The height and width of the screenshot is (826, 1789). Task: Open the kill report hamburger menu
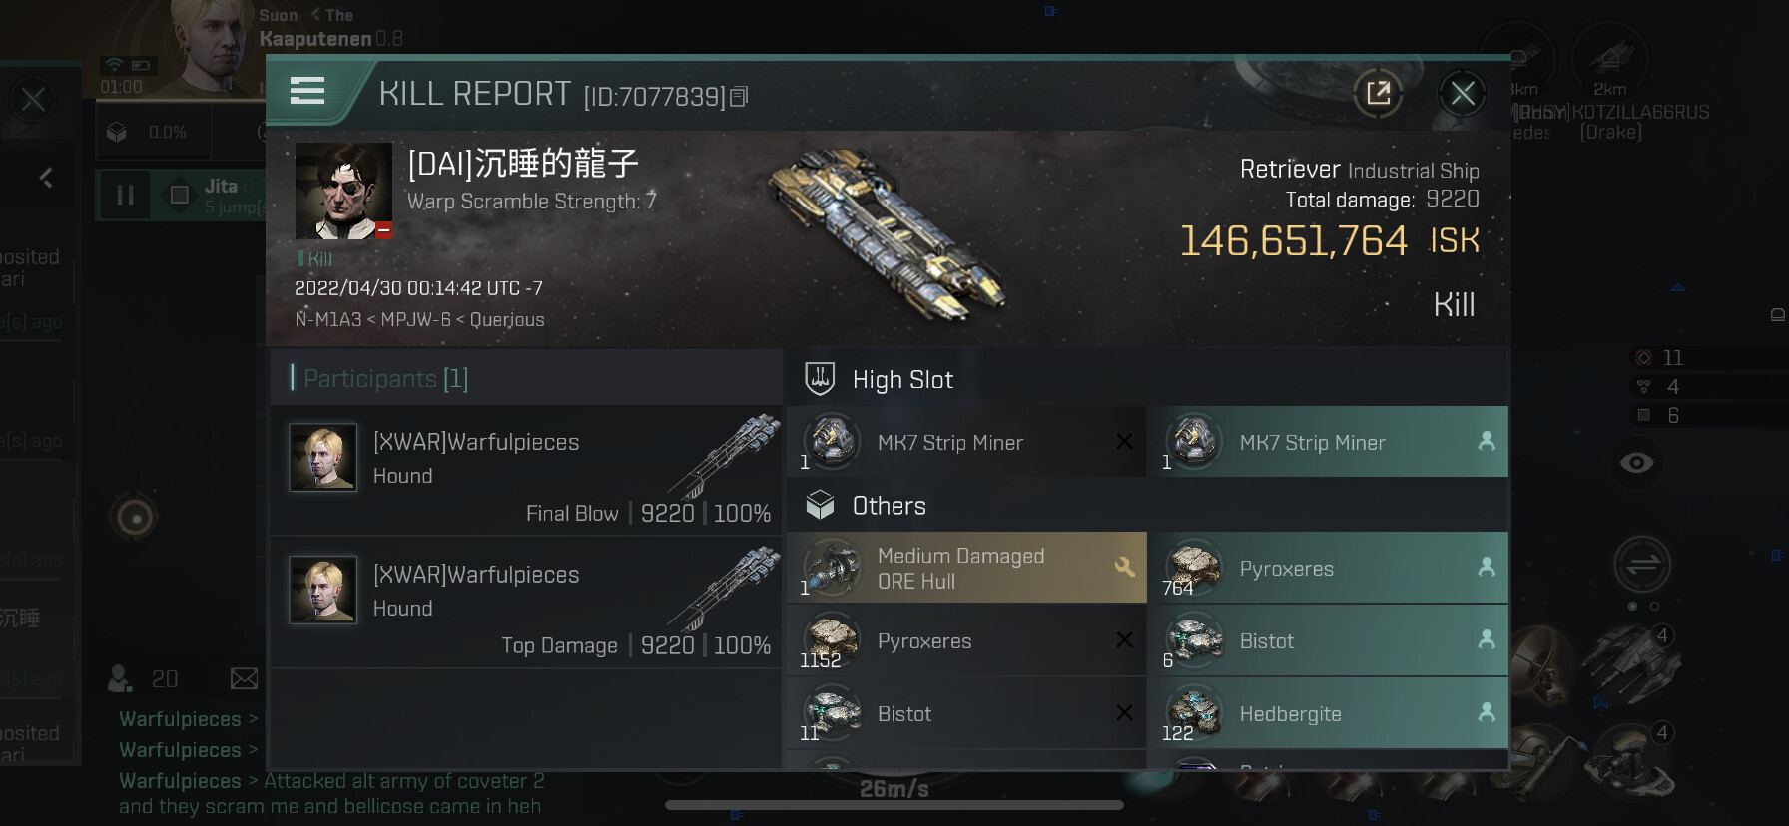307,92
